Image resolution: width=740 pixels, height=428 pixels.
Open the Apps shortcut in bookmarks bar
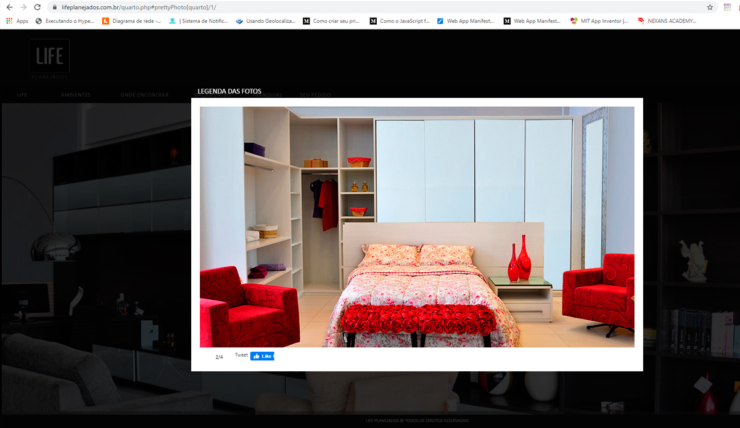(x=17, y=21)
